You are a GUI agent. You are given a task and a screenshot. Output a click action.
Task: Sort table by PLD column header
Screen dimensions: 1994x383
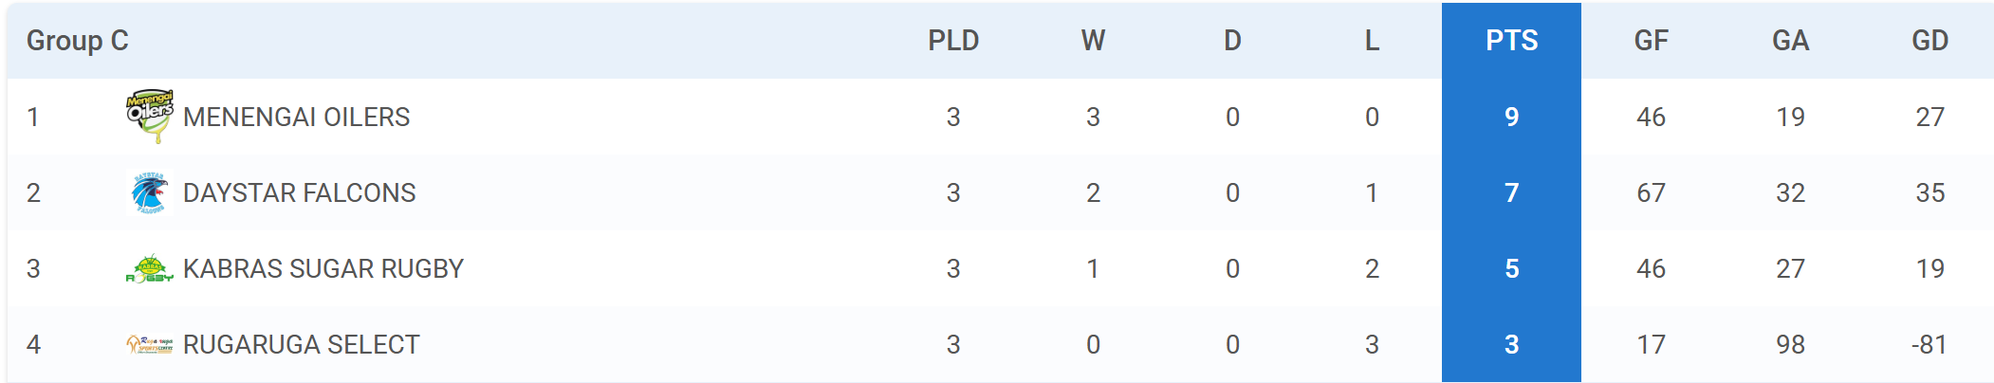[x=953, y=41]
